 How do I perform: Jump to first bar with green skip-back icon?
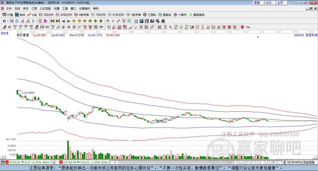(x=52, y=21)
